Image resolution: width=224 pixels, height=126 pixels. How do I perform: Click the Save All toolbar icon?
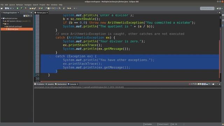pyautogui.click(x=8, y=8)
